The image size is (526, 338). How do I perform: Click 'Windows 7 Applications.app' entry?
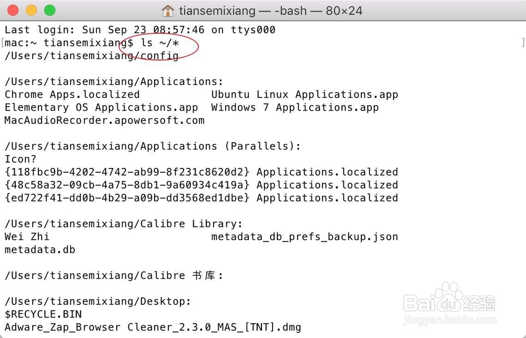295,107
